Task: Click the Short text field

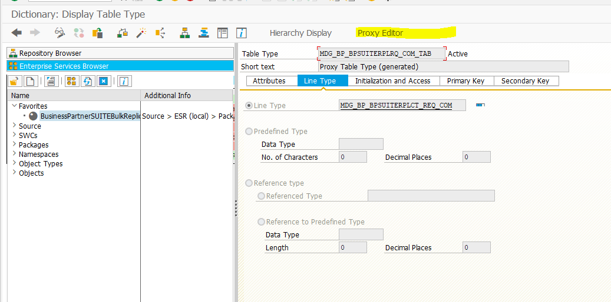Action: point(444,66)
